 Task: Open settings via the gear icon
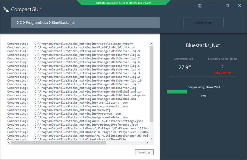coord(200,6)
